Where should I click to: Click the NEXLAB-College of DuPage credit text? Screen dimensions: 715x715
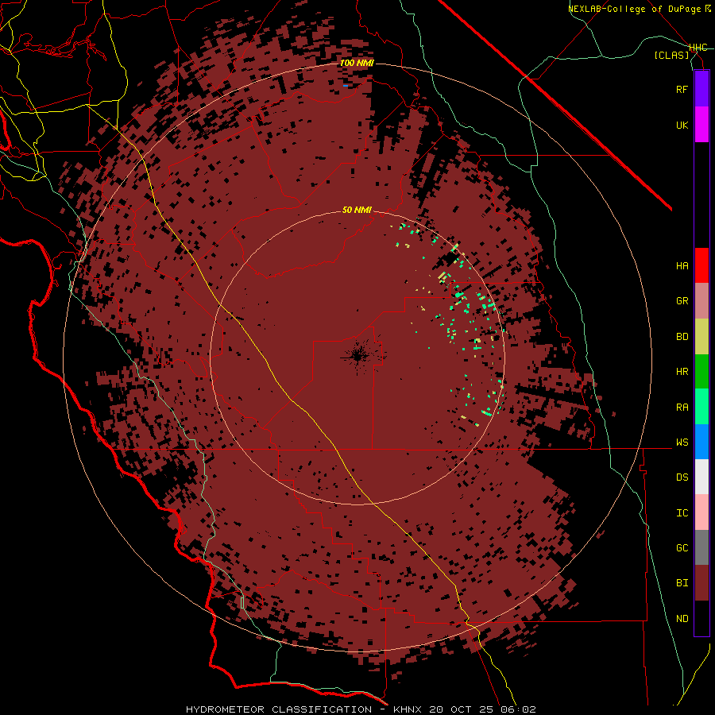[x=635, y=9]
